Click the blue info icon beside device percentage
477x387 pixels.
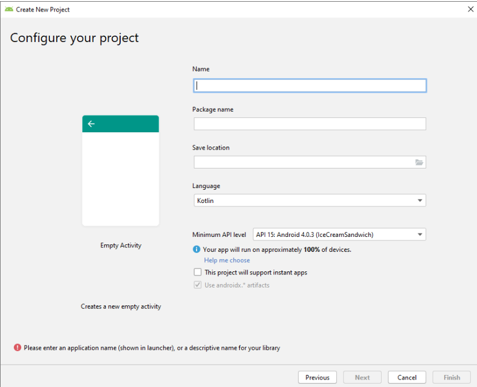click(197, 250)
